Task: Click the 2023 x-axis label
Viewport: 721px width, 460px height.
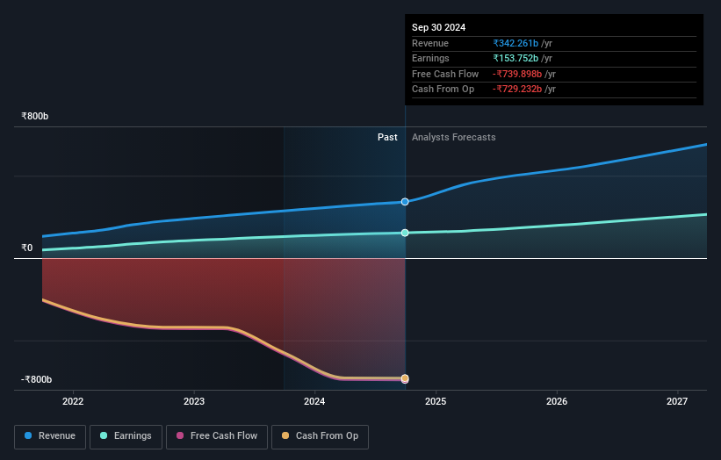Action: 194,402
